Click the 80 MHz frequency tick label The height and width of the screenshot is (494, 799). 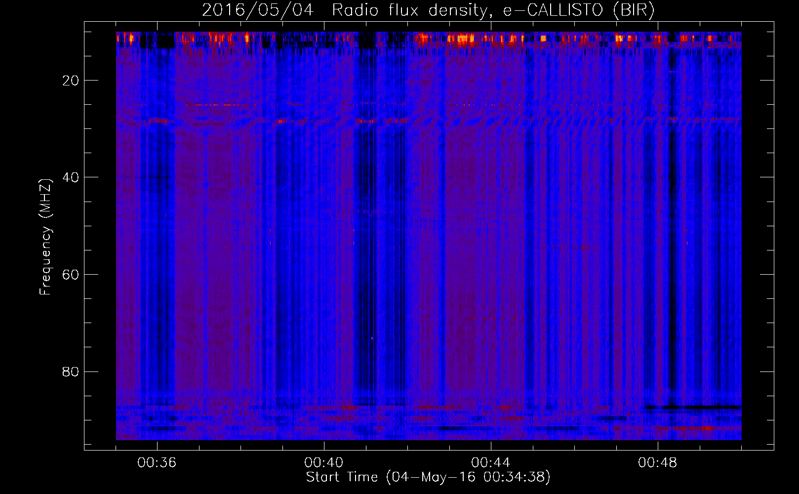[x=71, y=371]
